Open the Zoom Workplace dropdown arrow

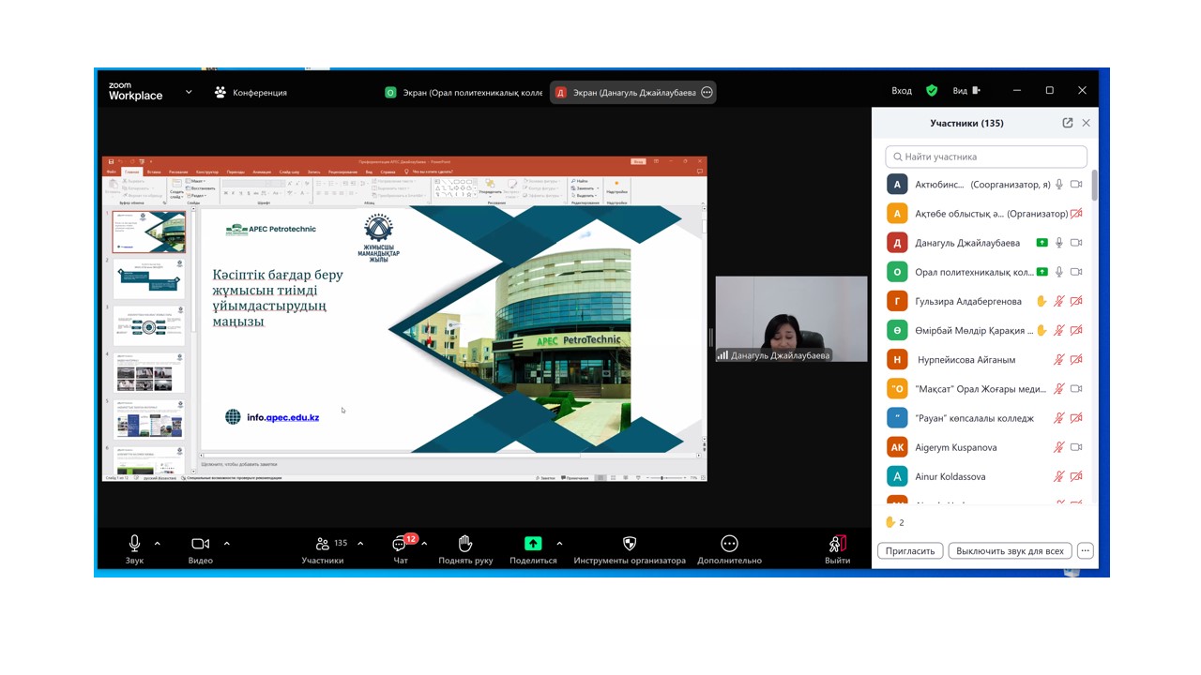(x=189, y=92)
